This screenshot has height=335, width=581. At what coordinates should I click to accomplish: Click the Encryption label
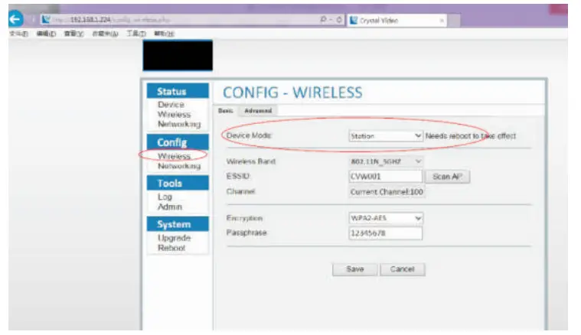click(244, 218)
